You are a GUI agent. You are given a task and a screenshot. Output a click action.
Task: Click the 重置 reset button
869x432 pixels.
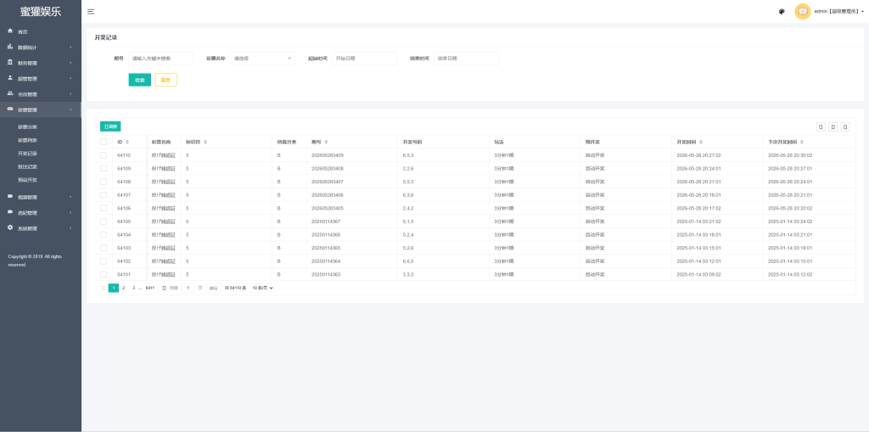pos(165,80)
